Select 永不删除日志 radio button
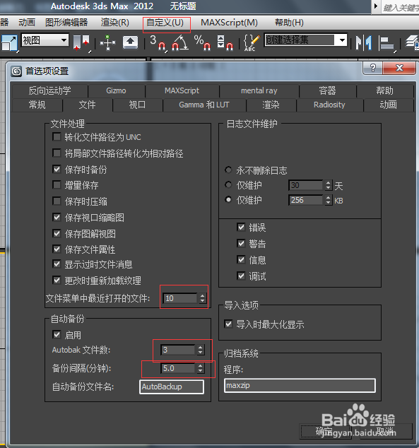419x448 pixels. tap(228, 170)
